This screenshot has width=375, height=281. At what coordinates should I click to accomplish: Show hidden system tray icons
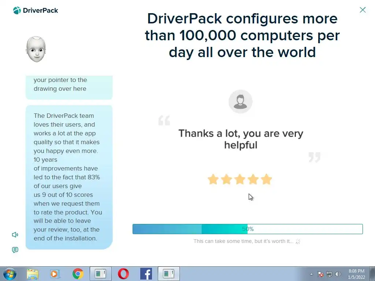[x=311, y=274]
